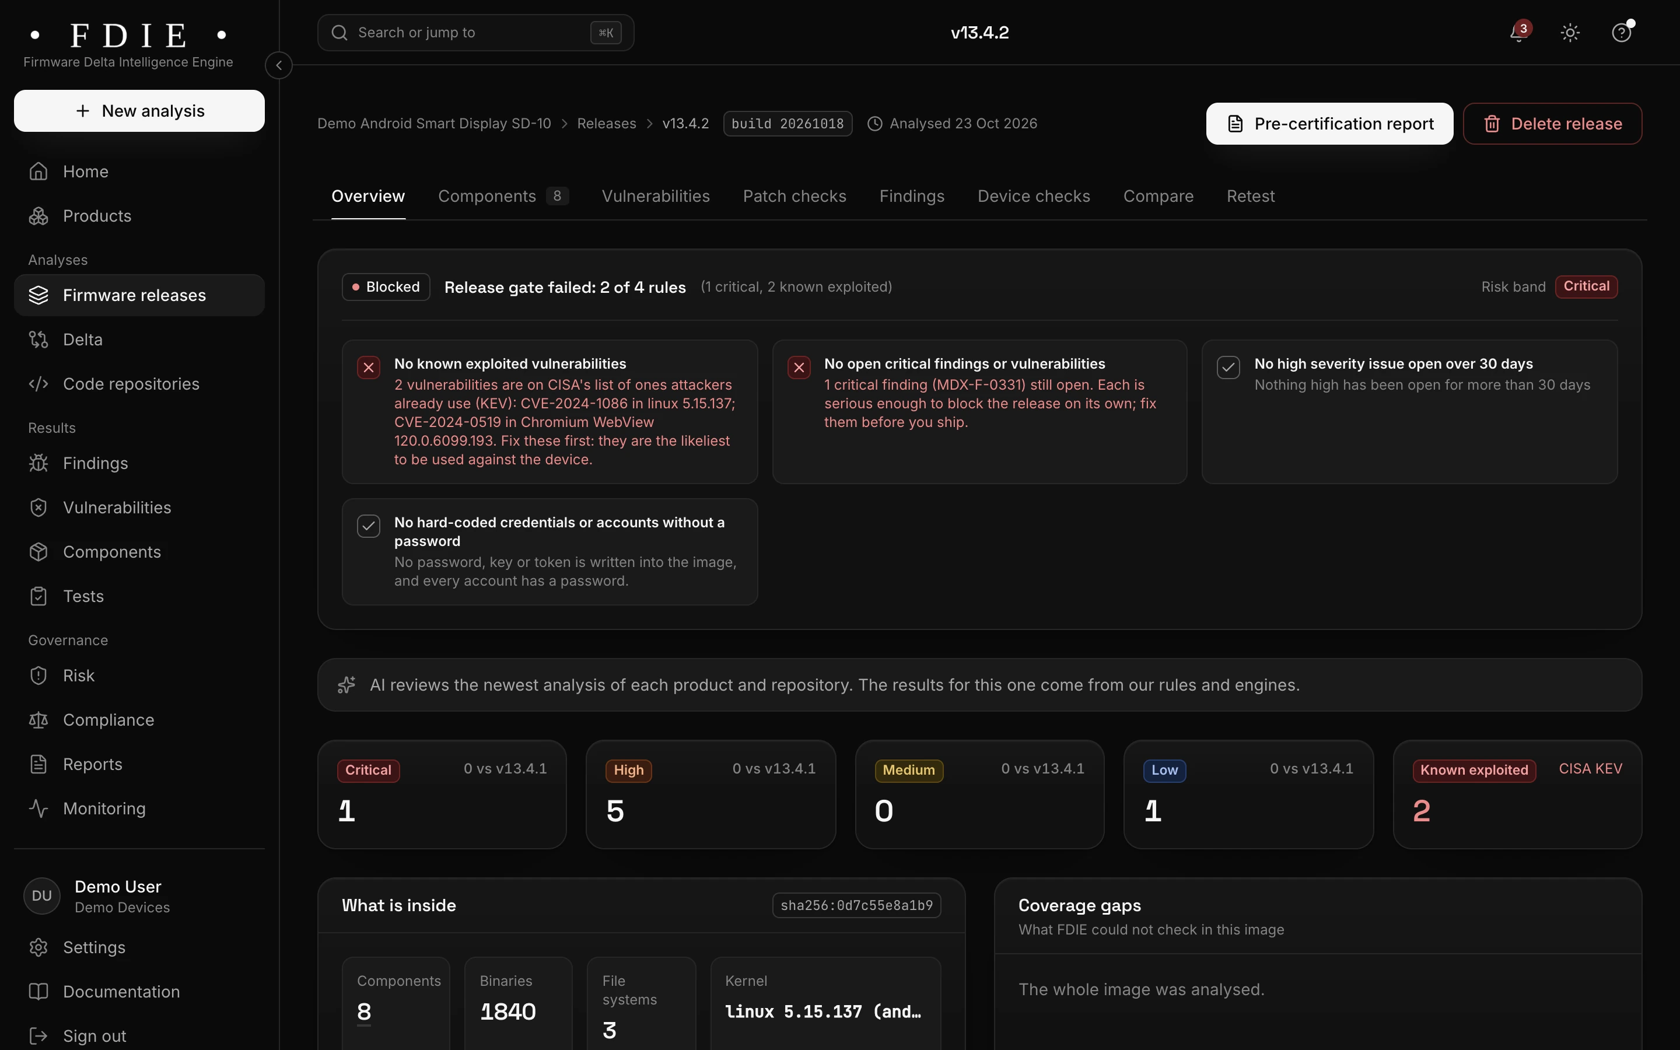Click the build 20261018 tag
The image size is (1680, 1050).
tap(787, 124)
